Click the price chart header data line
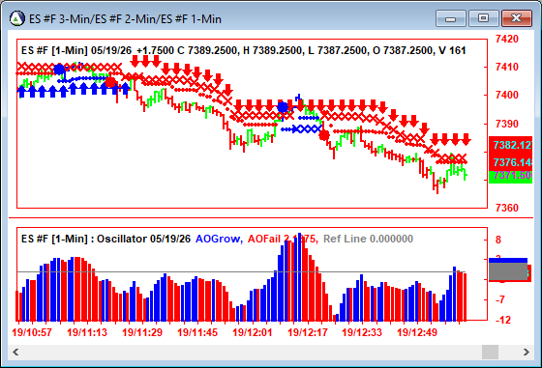Screen dimensions: 542x368 [243, 50]
